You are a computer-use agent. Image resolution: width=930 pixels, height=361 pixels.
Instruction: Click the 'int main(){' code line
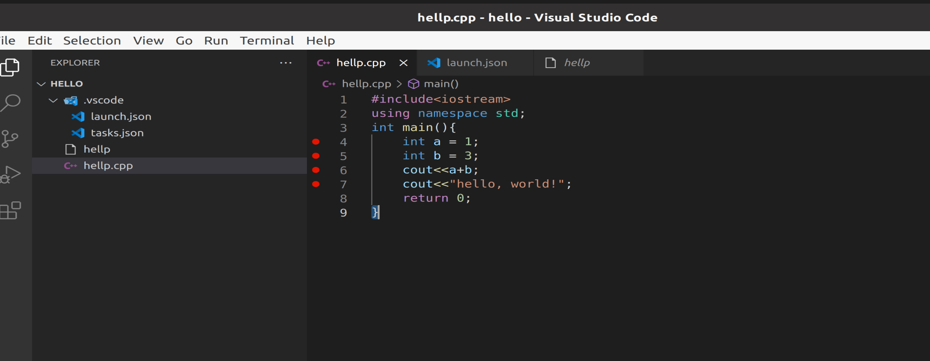pos(414,127)
